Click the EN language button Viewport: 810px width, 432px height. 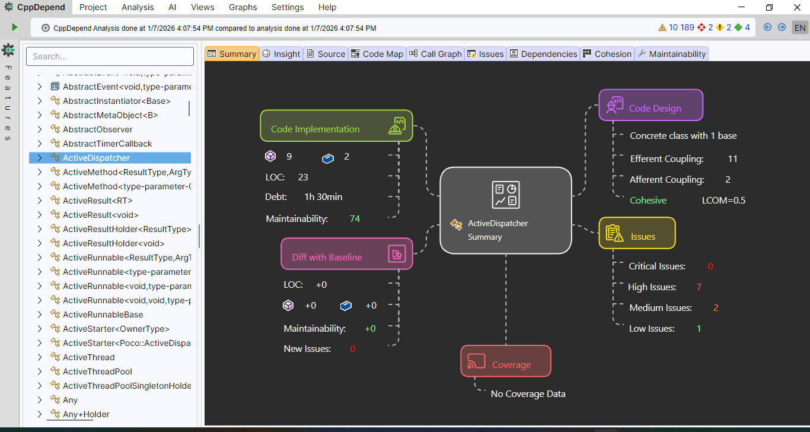pos(800,28)
